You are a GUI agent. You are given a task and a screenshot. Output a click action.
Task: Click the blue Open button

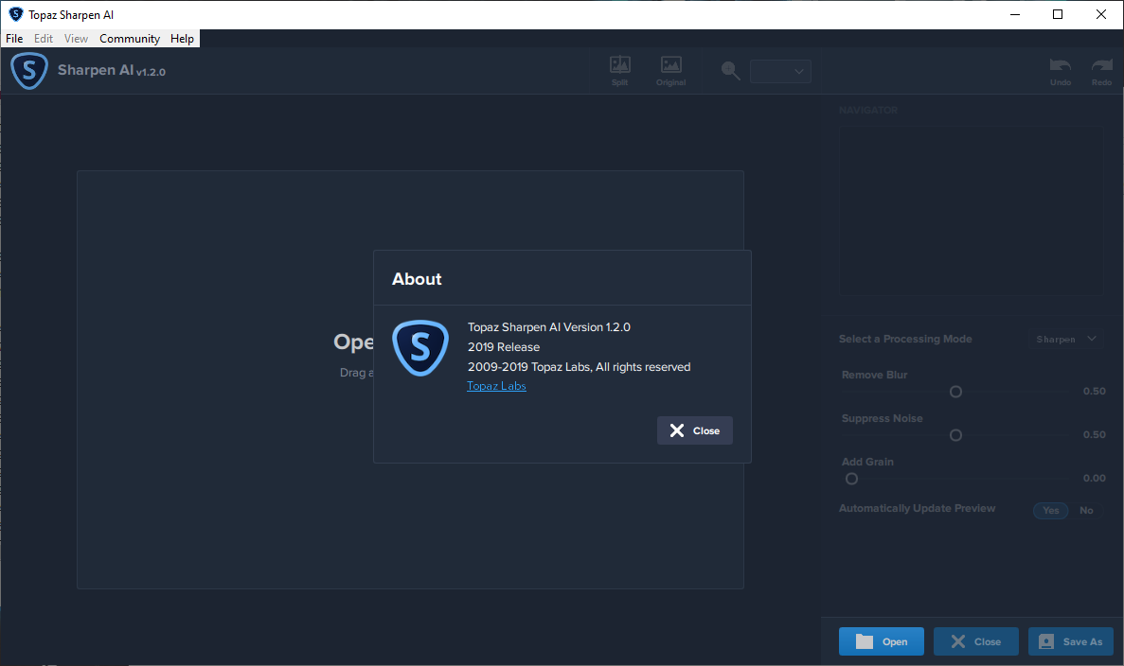point(882,641)
